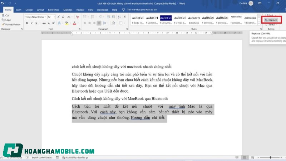Align the text to the right

point(94,23)
